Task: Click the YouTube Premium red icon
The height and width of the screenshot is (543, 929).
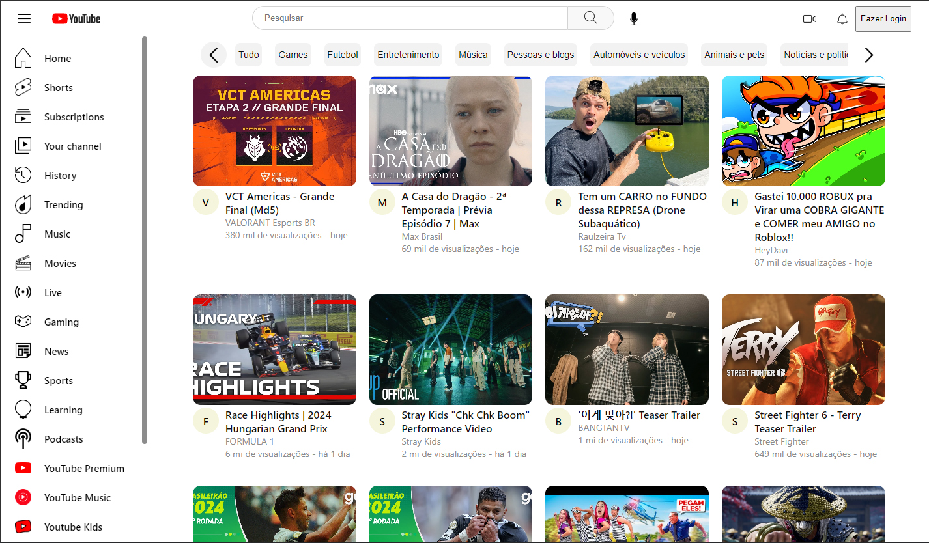Action: point(23,468)
